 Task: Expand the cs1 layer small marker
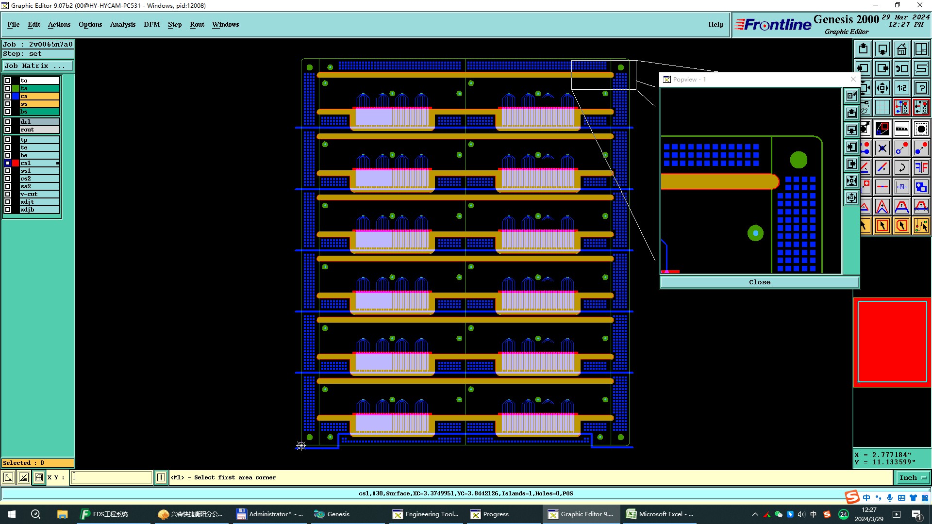57,163
